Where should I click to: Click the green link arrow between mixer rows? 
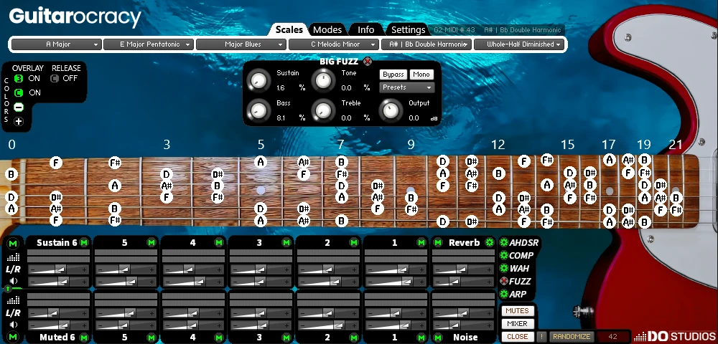point(8,289)
